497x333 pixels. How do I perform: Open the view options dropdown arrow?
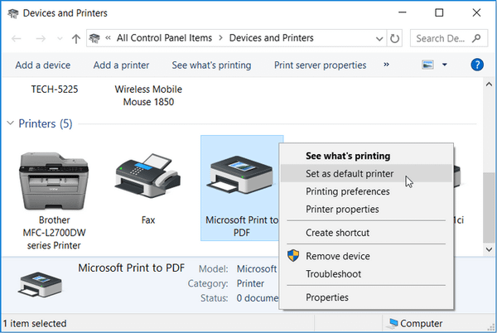445,65
